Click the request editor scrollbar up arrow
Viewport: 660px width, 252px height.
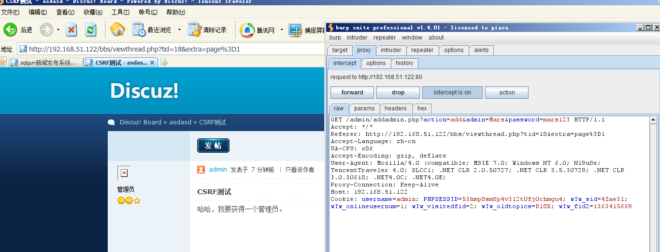[x=653, y=119]
